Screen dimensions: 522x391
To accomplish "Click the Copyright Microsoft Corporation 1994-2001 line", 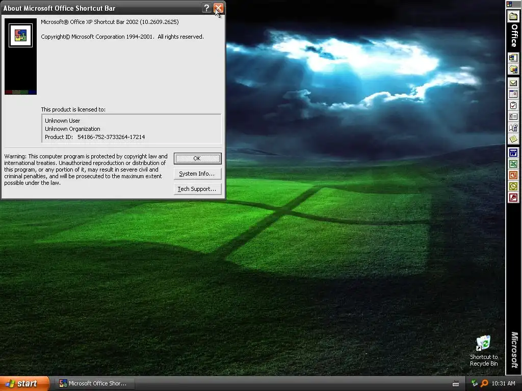I will tap(122, 37).
